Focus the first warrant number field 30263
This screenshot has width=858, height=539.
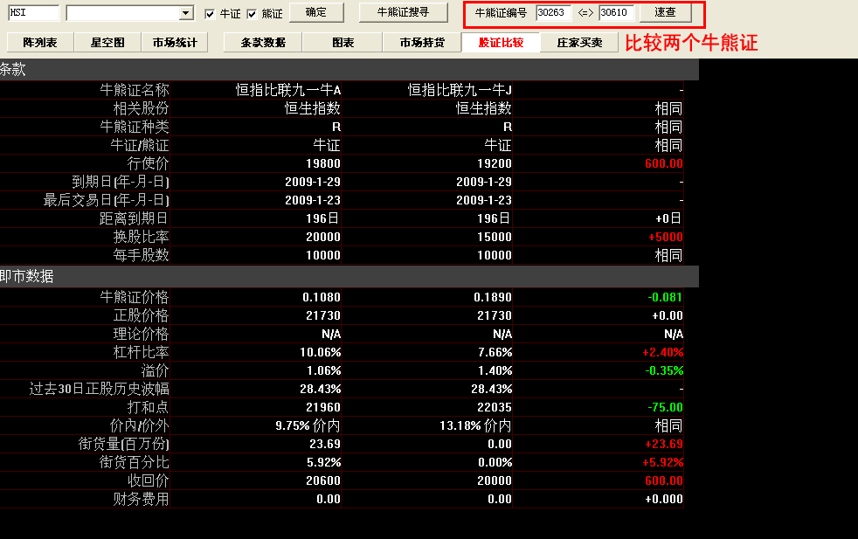(x=553, y=13)
